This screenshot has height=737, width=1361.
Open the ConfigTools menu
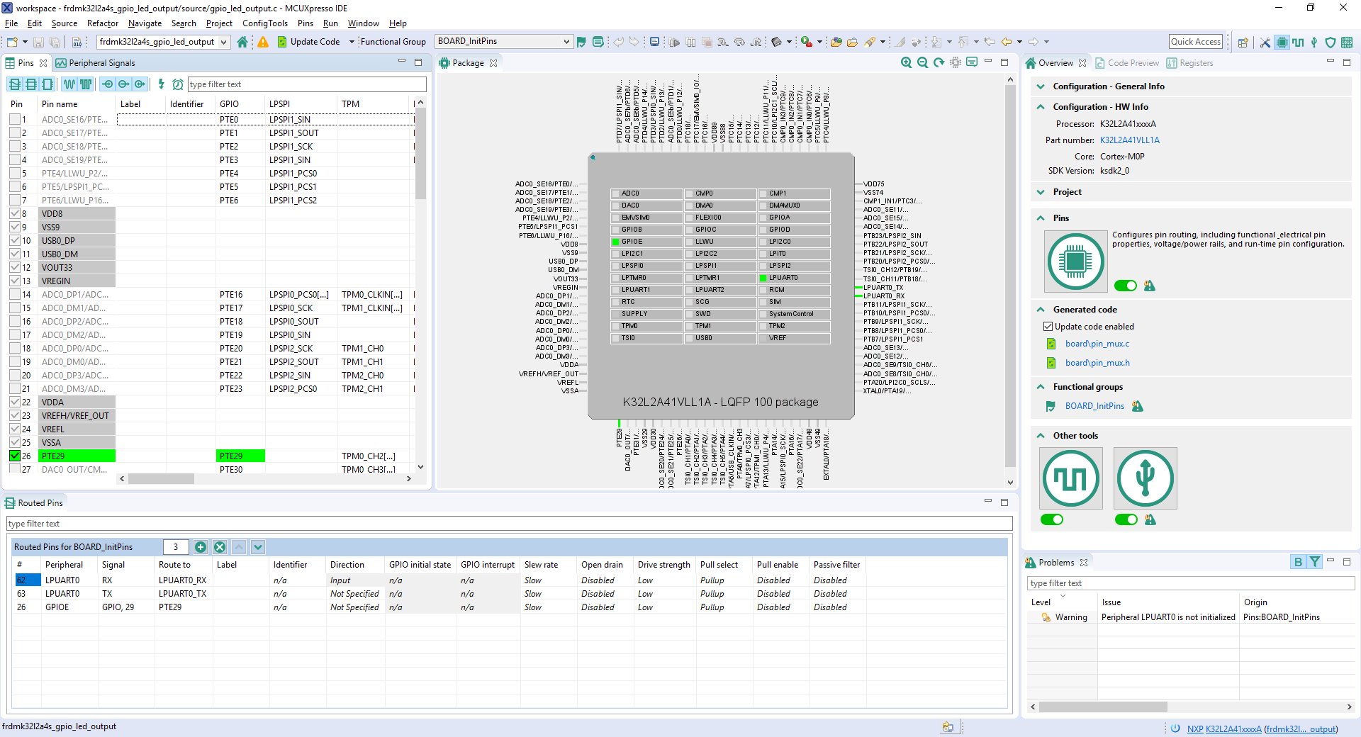click(x=264, y=23)
